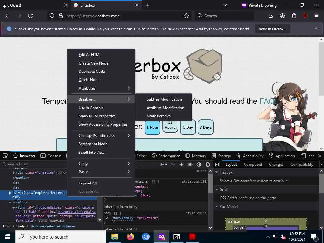This screenshot has height=243, width=324.
Task: Expand the Attributes submenu
Action: 101,88
